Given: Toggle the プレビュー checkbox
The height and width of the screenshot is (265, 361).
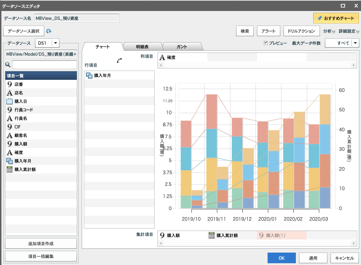Looking at the screenshot, I should click(x=266, y=43).
